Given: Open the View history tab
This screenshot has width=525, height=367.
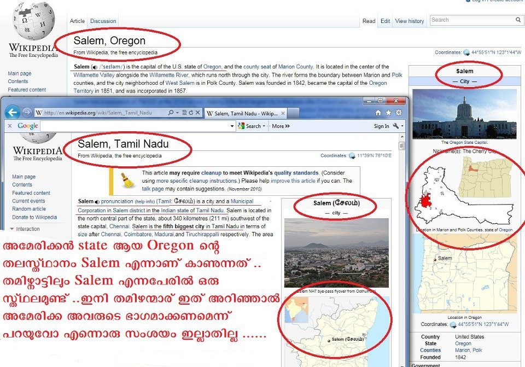Looking at the screenshot, I should coord(409,21).
